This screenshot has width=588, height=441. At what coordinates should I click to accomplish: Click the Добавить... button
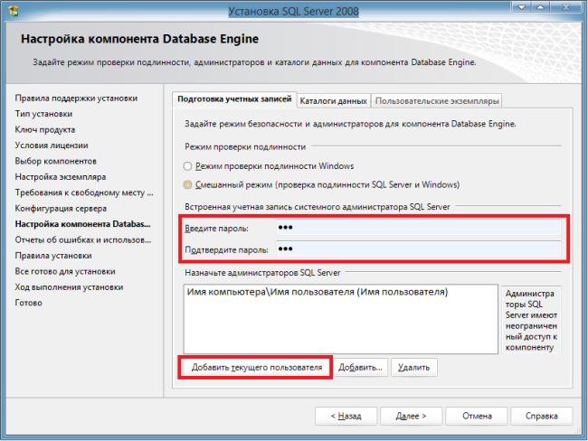click(x=360, y=368)
